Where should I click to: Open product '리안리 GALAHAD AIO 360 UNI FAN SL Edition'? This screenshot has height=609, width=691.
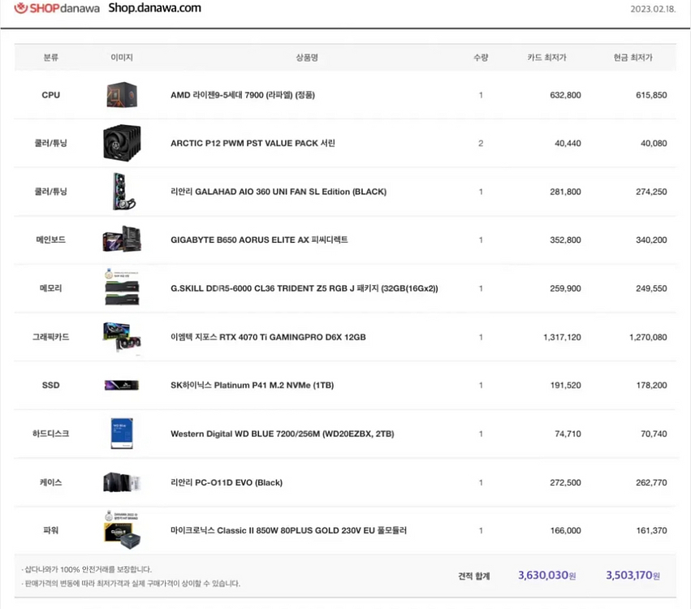pos(279,192)
